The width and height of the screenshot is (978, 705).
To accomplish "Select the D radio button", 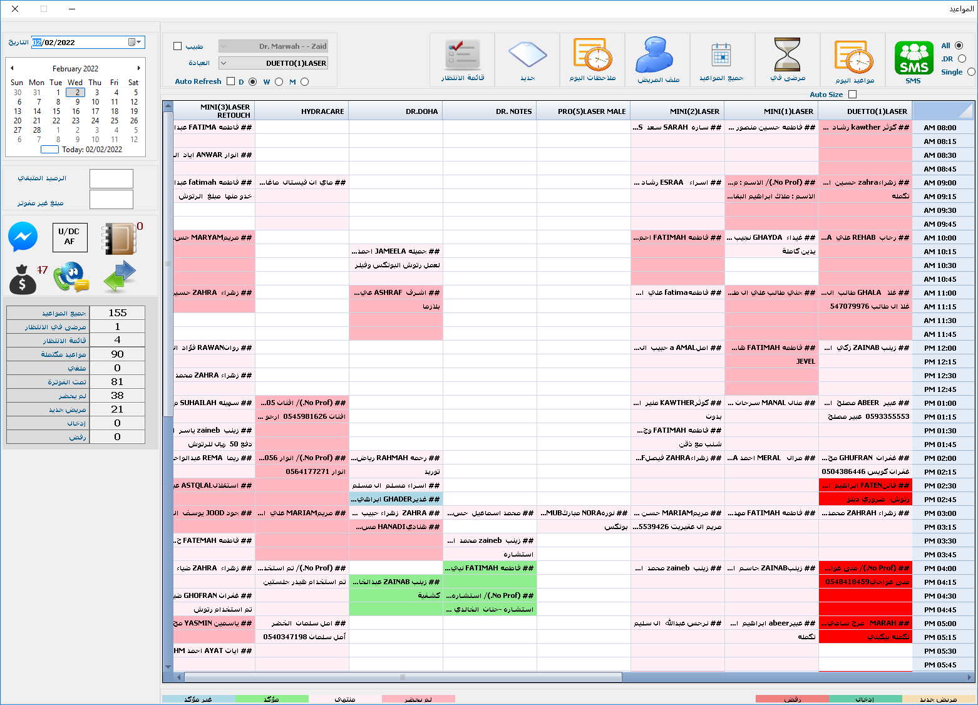I will pyautogui.click(x=253, y=81).
